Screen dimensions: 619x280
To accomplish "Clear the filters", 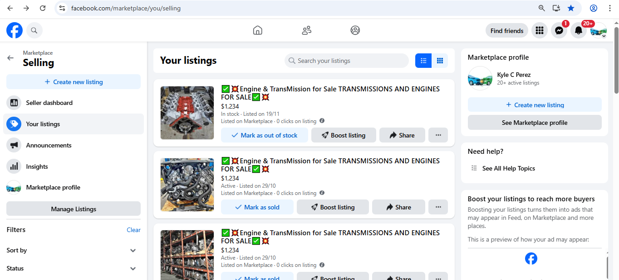I will coord(133,230).
